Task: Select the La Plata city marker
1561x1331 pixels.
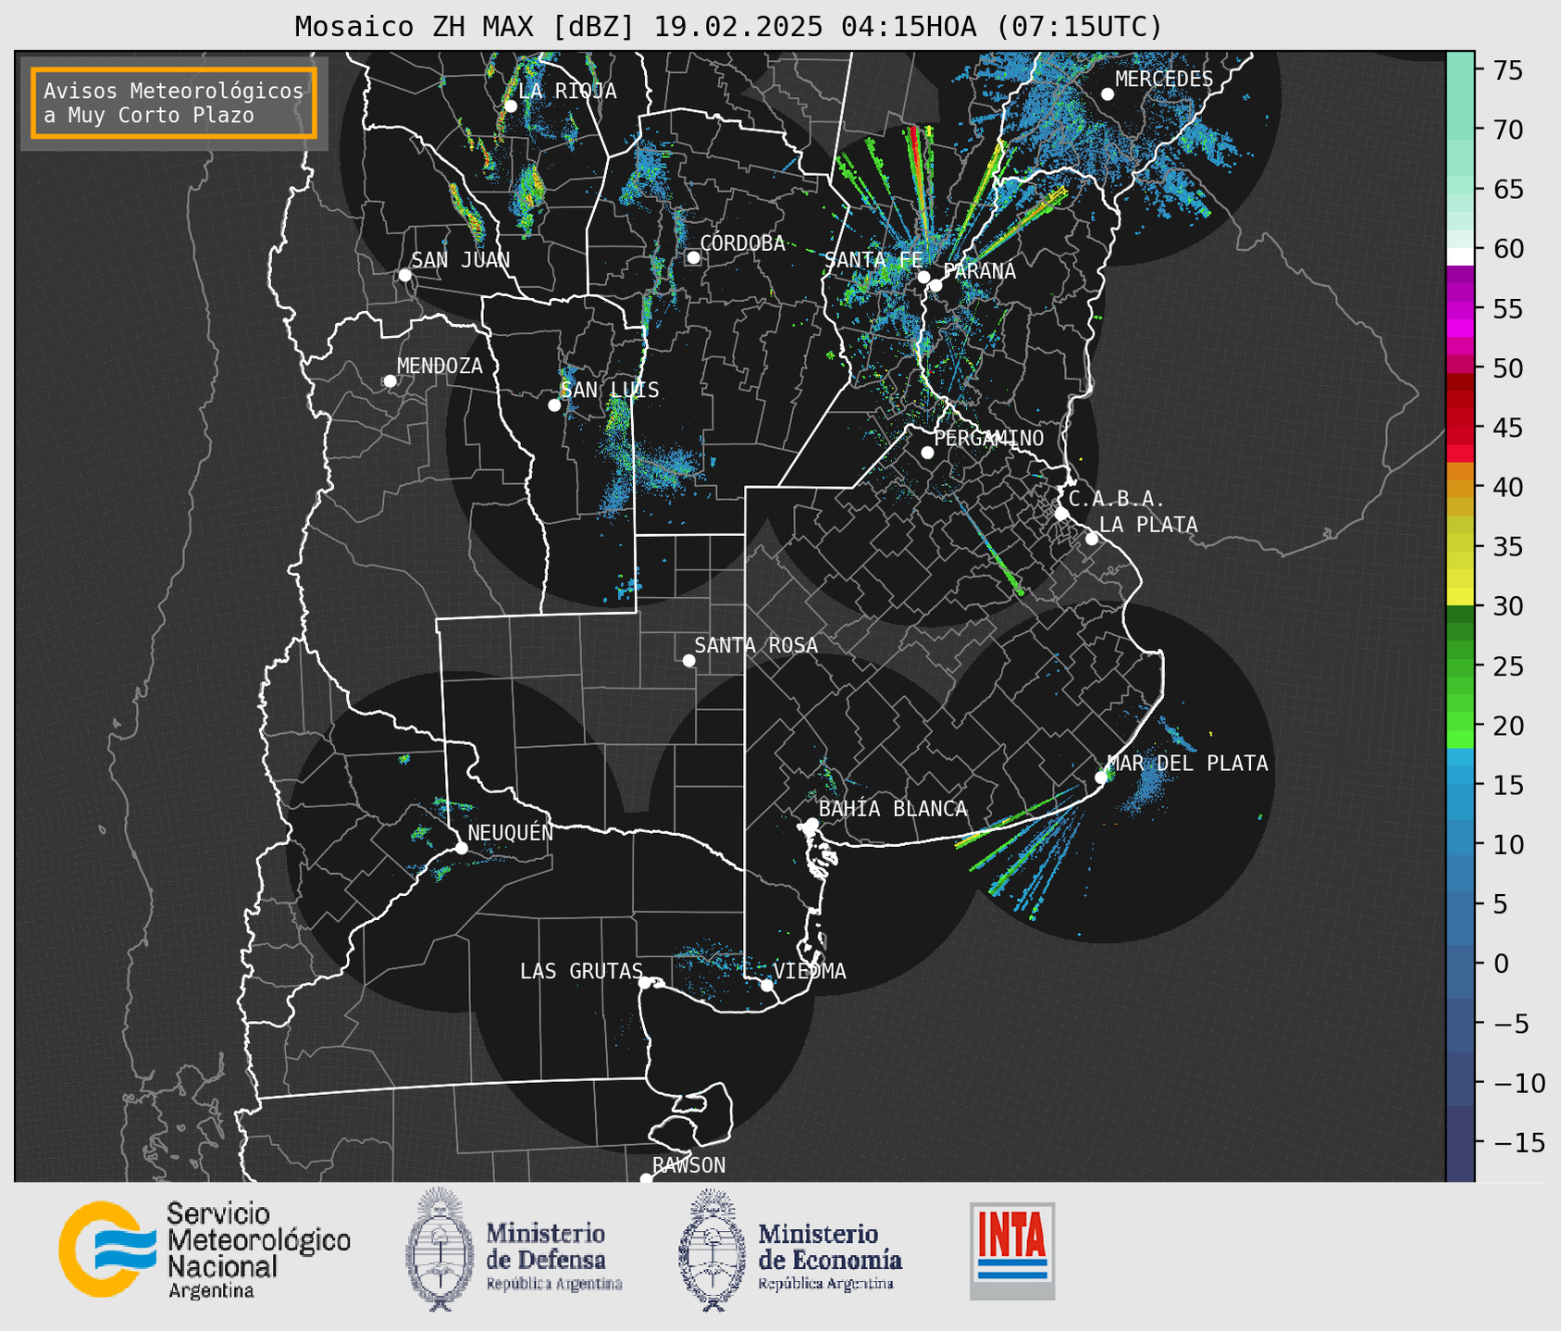Action: tap(1092, 539)
